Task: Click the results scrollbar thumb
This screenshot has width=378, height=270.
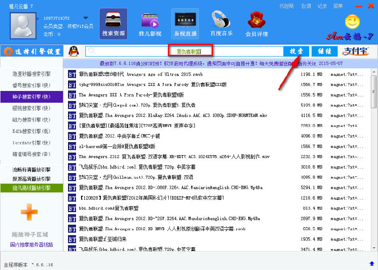Action: [374, 91]
